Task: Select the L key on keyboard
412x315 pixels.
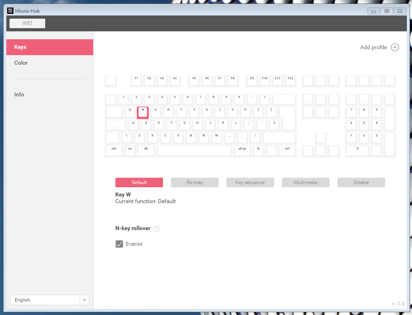Action: click(x=236, y=126)
